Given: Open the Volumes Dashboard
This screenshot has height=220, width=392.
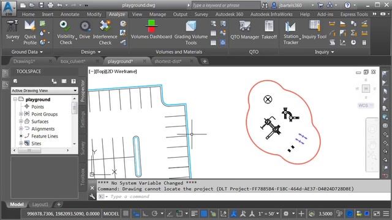Looking at the screenshot, I should tap(151, 30).
